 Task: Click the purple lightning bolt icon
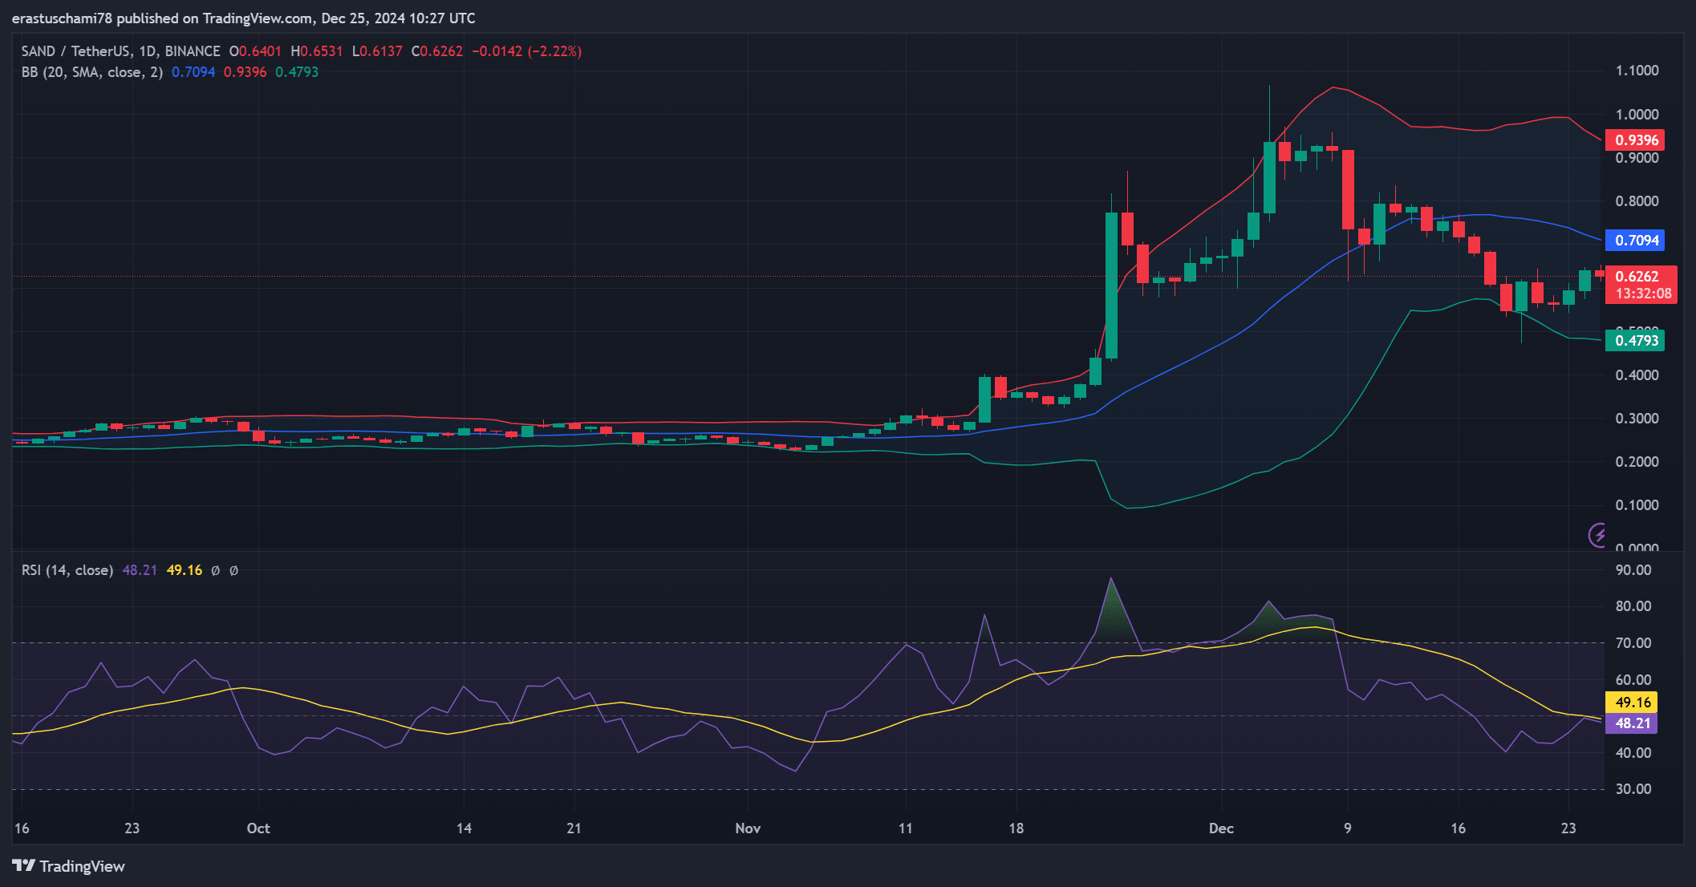click(x=1597, y=534)
